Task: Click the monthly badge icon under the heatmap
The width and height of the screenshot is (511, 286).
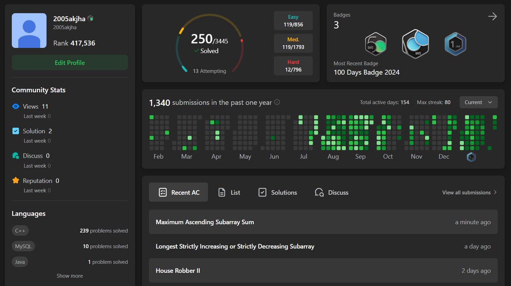Action: pyautogui.click(x=471, y=157)
